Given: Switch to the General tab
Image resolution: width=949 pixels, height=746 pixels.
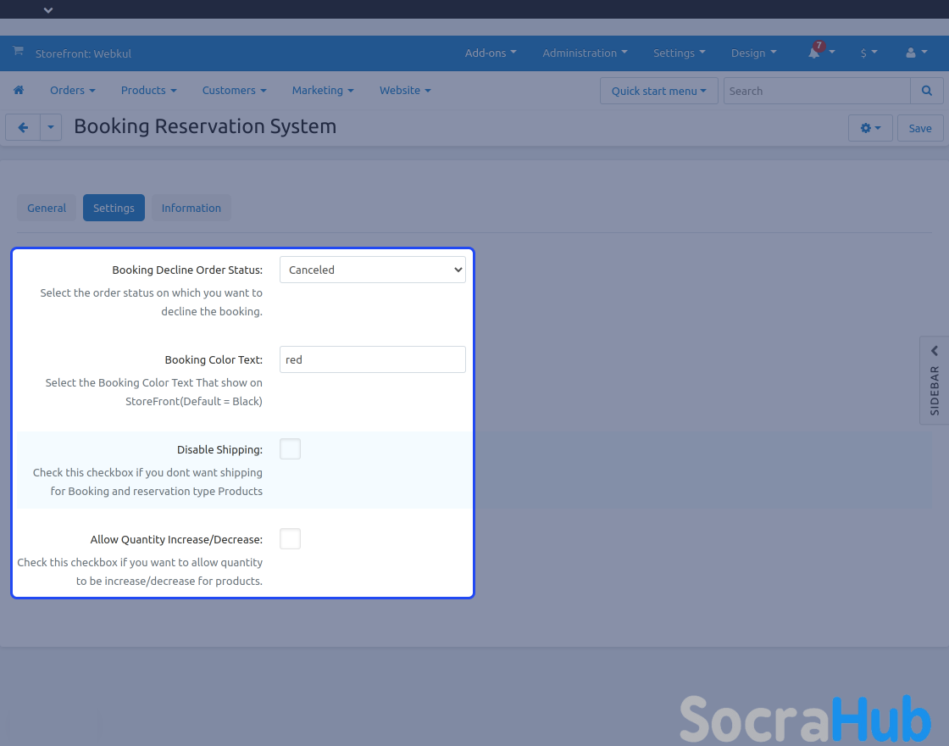Looking at the screenshot, I should point(47,208).
